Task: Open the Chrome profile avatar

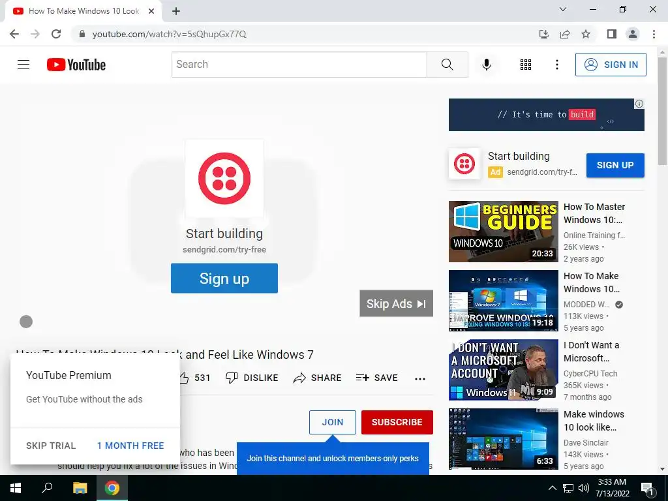Action: (633, 34)
